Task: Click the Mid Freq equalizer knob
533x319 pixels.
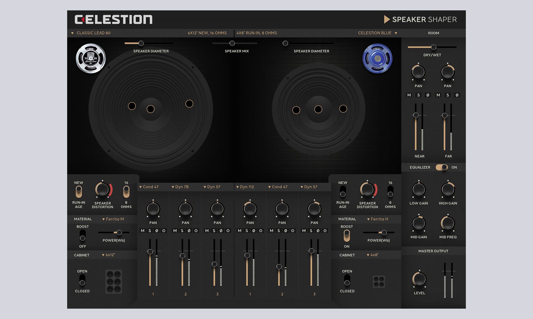Action: click(x=448, y=223)
